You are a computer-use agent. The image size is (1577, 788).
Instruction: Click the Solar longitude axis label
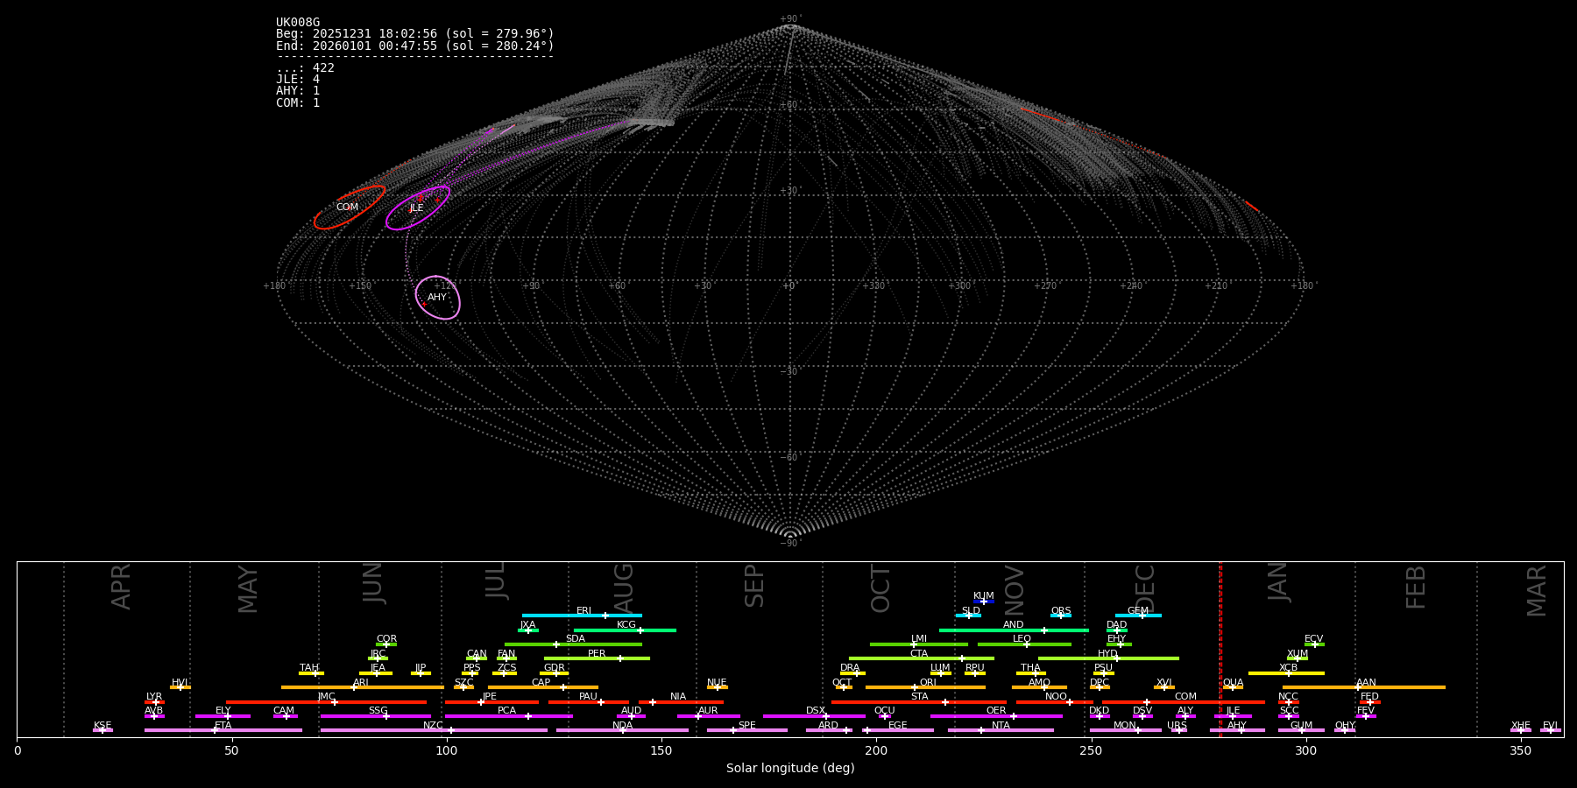tap(790, 769)
